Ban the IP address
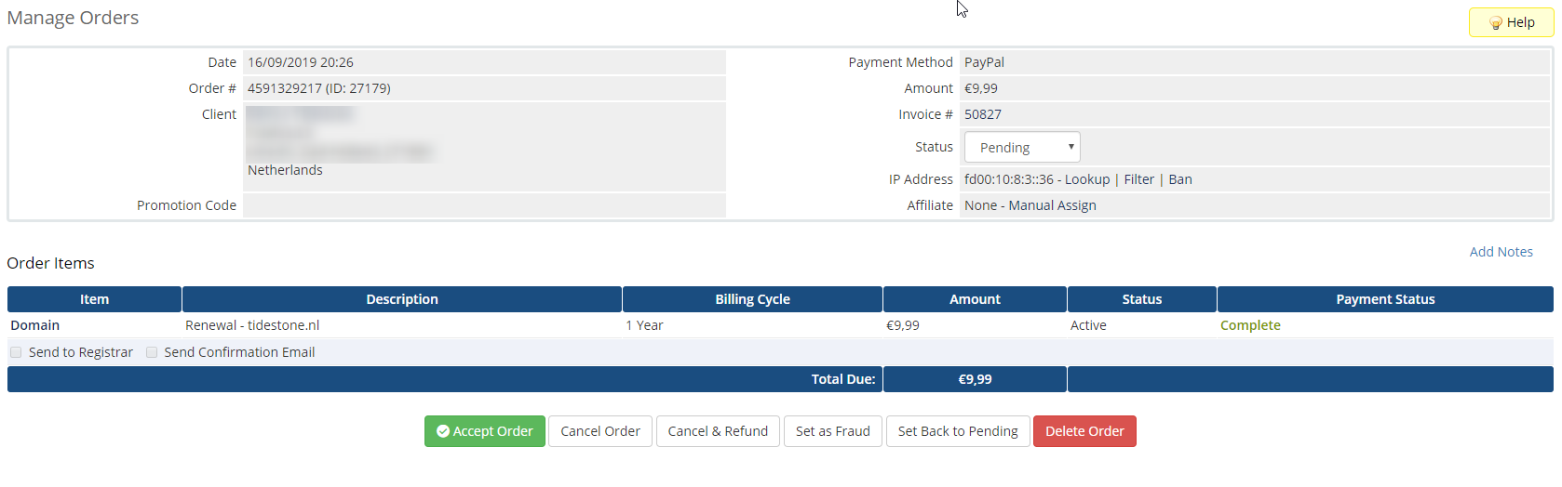 coord(1180,179)
